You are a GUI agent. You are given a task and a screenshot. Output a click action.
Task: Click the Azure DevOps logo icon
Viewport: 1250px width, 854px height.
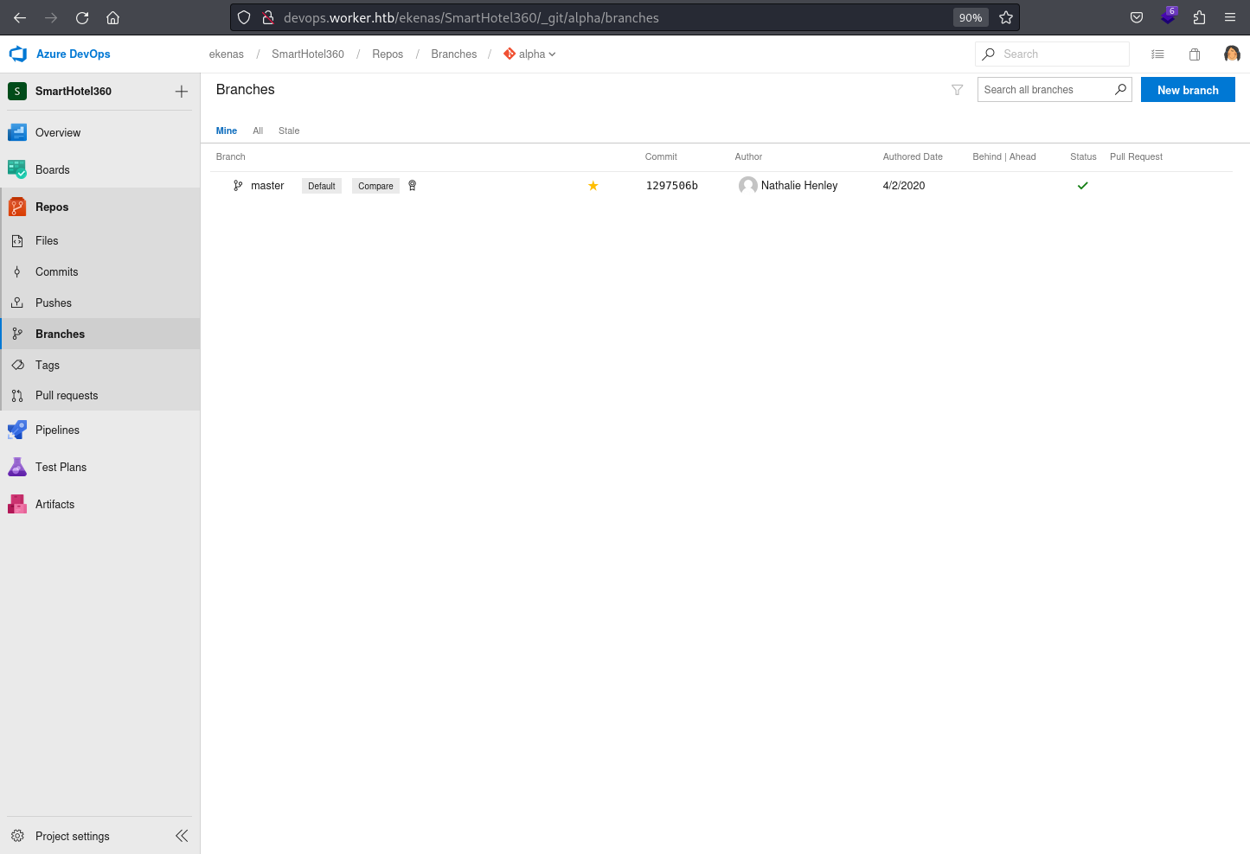[x=18, y=54]
